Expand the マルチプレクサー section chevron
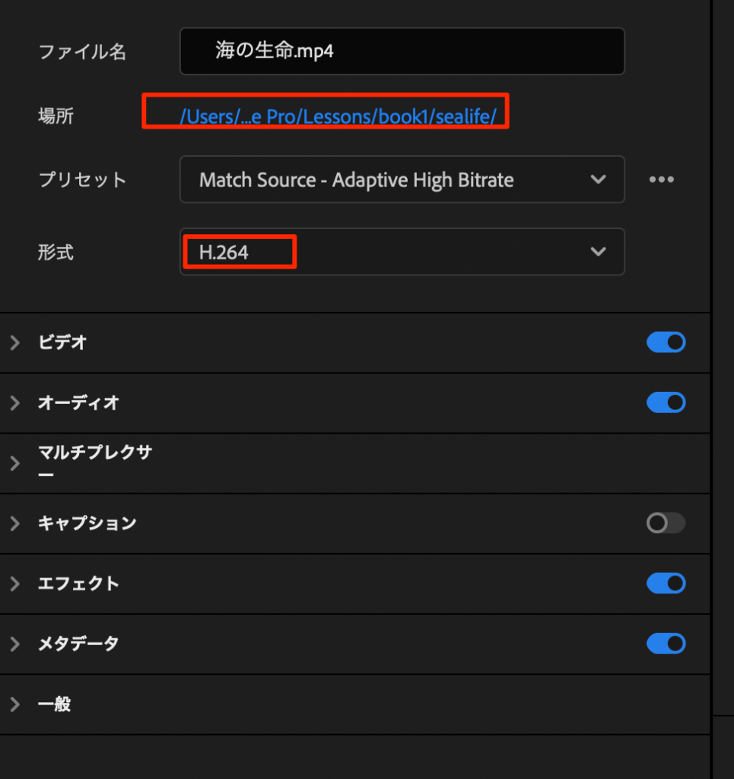Viewport: 734px width, 779px height. click(14, 463)
